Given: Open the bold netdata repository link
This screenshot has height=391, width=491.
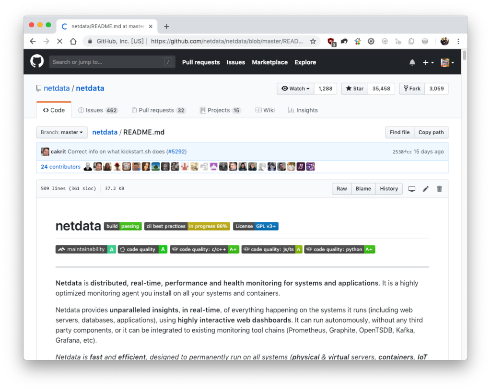Looking at the screenshot, I should (x=90, y=88).
